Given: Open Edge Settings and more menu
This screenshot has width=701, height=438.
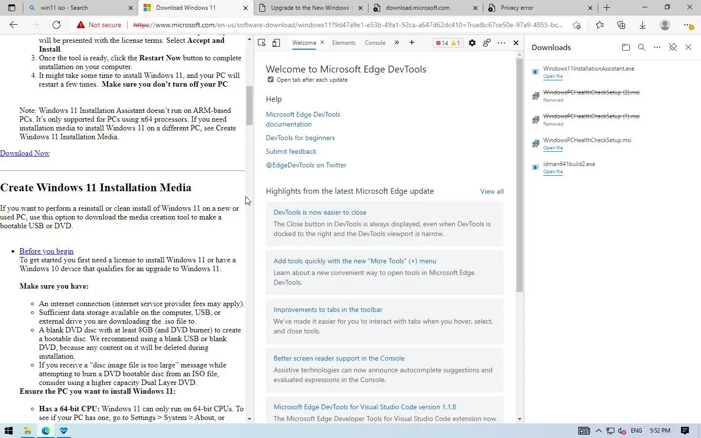Looking at the screenshot, I should (x=687, y=25).
